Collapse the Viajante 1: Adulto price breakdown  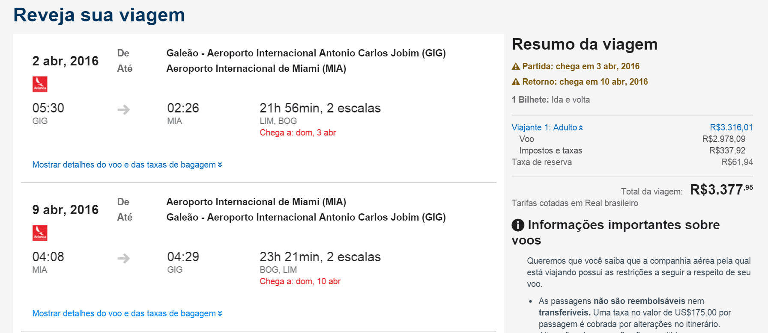pyautogui.click(x=547, y=127)
